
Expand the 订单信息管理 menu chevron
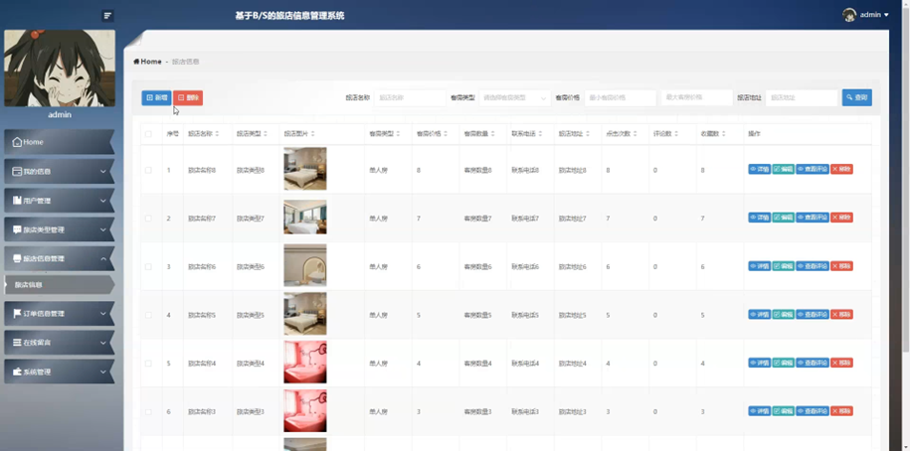coord(102,314)
